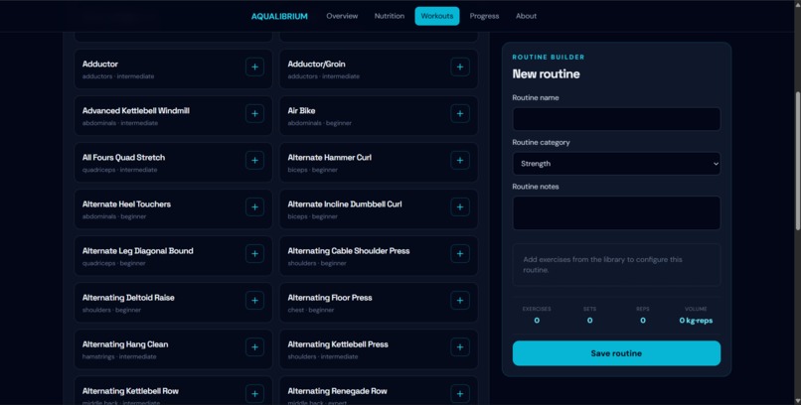
Task: Switch to the Progress tab
Action: (484, 16)
